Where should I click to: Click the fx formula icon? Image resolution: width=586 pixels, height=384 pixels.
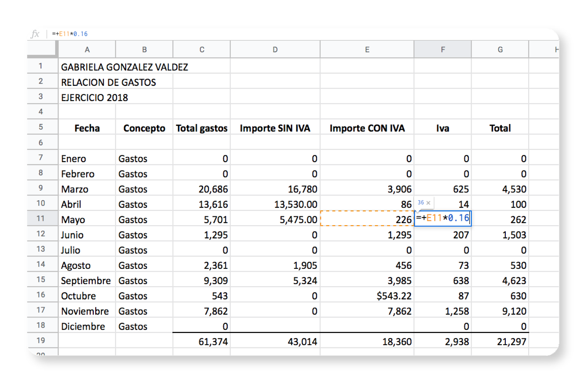tap(35, 34)
